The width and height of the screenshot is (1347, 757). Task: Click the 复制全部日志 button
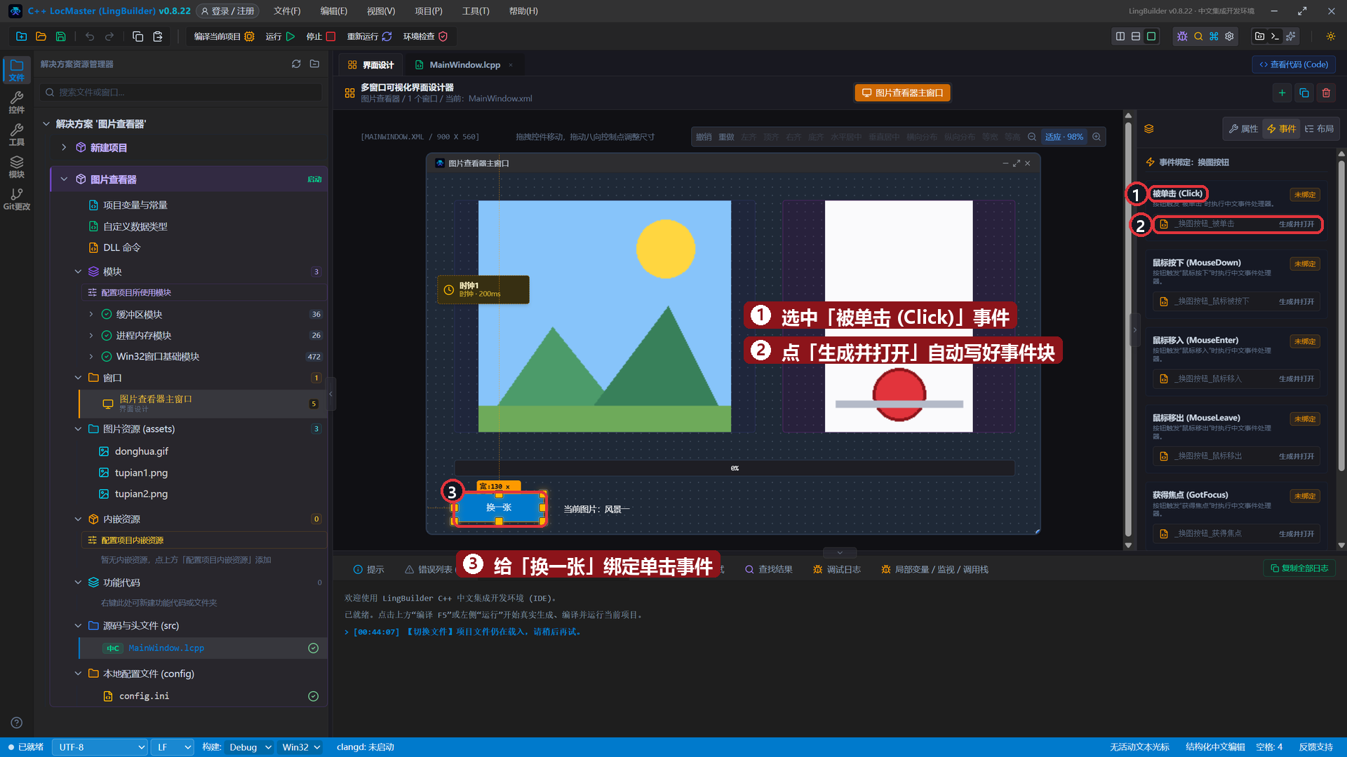tap(1299, 568)
